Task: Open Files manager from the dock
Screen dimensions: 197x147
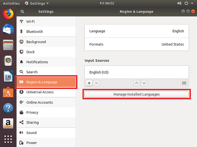Action: [8, 45]
